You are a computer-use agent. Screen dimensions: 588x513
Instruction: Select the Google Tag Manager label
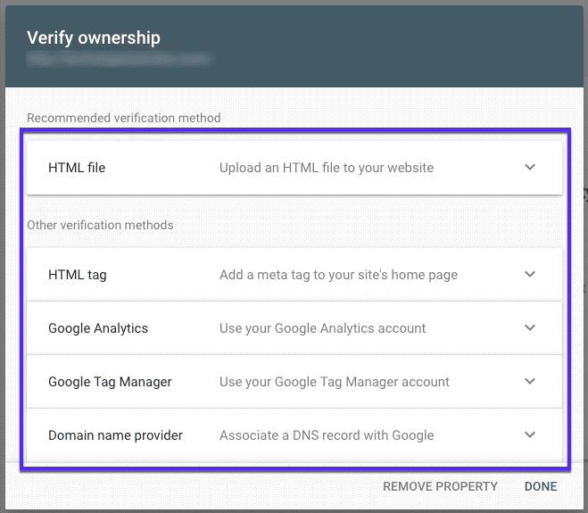(x=110, y=382)
